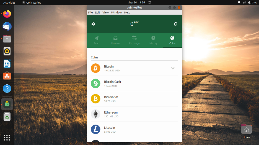Select the Ethereum coin name
This screenshot has height=145, width=259.
click(111, 112)
